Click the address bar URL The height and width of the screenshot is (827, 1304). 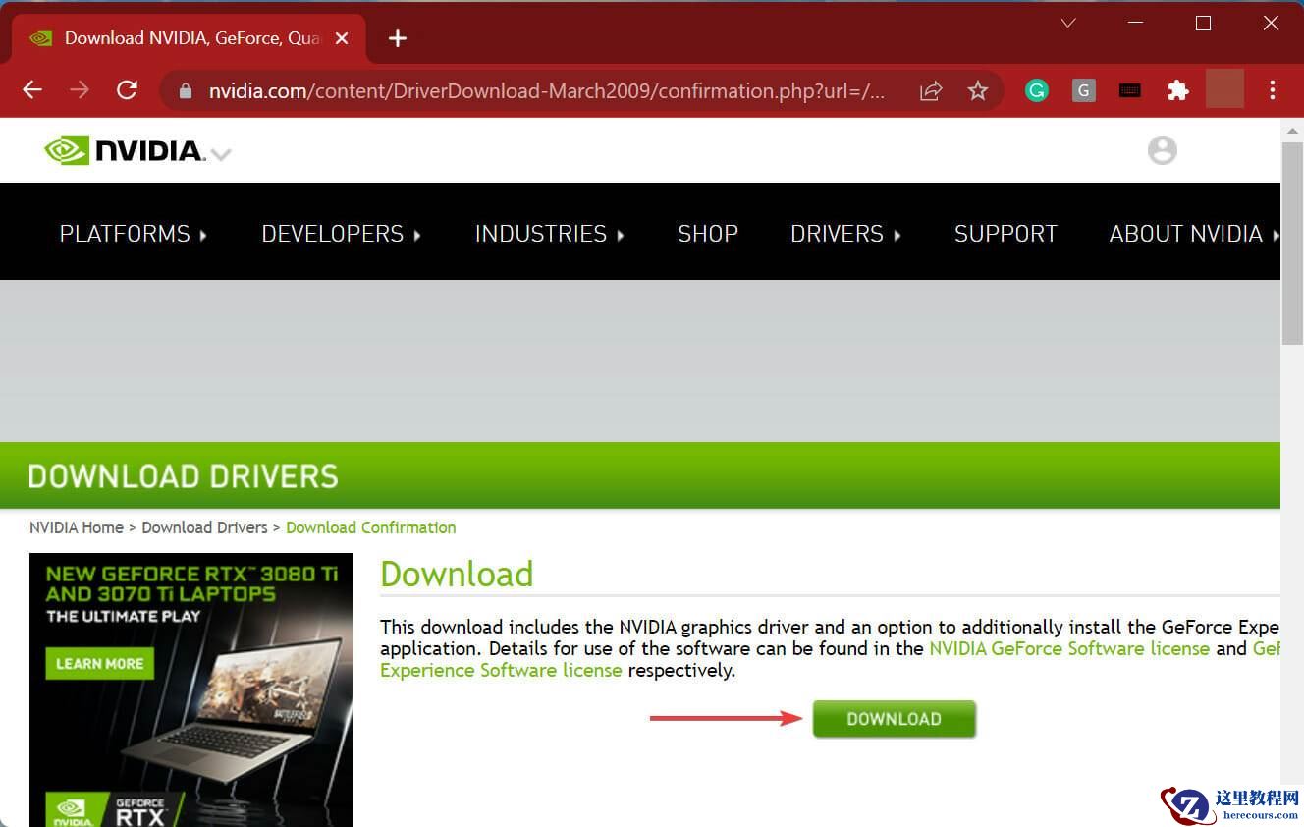pos(547,91)
